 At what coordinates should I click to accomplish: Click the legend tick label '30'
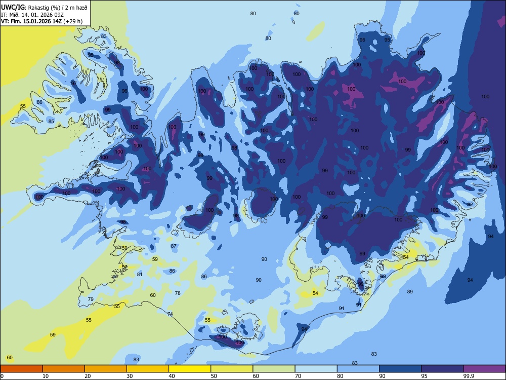pos(130,376)
